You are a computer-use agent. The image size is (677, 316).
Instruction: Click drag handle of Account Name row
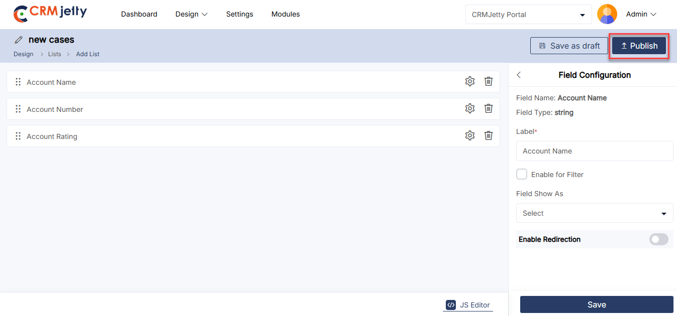(18, 82)
